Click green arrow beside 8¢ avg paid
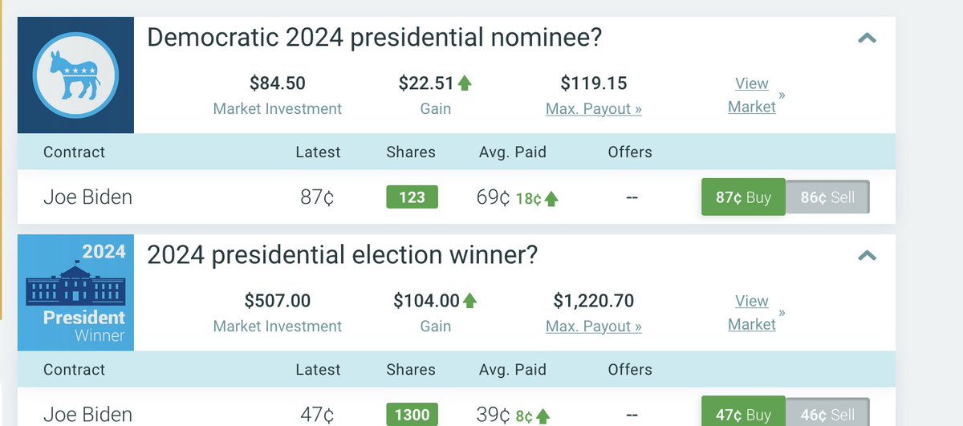Image resolution: width=963 pixels, height=426 pixels. click(x=543, y=416)
